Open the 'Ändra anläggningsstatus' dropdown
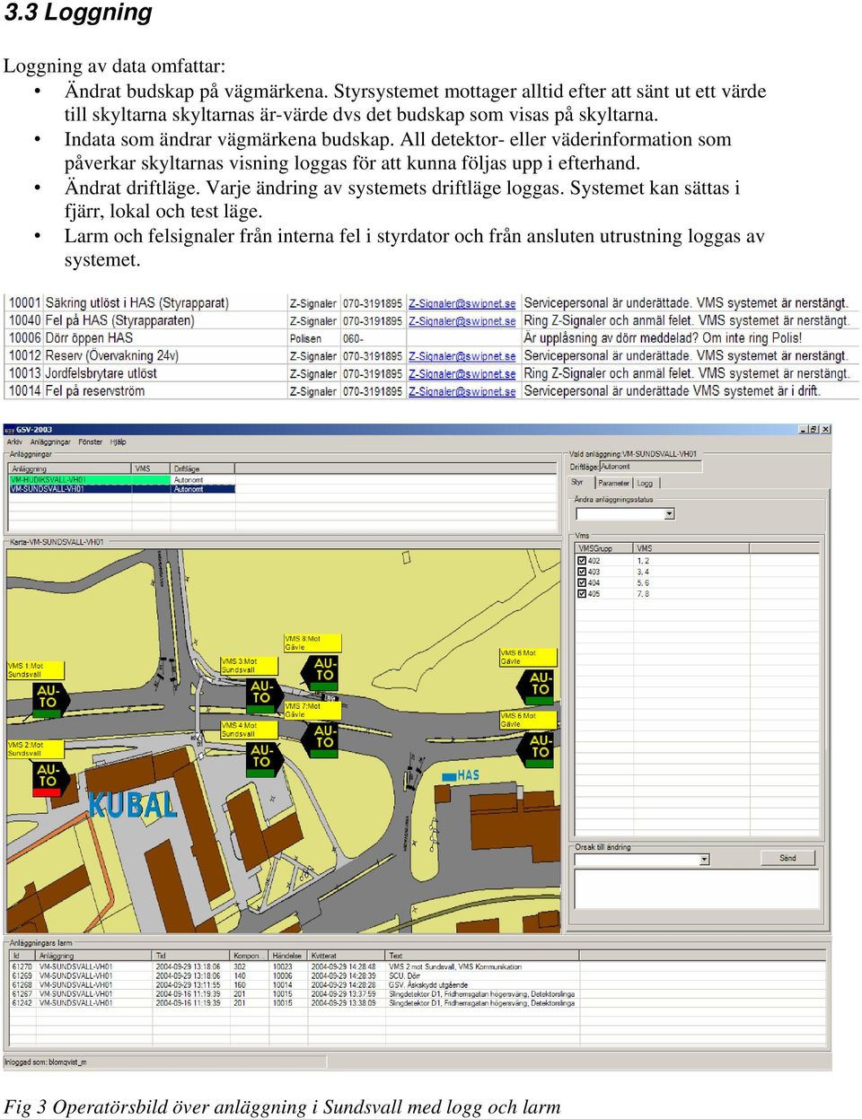The height and width of the screenshot is (1119, 862). (x=669, y=514)
